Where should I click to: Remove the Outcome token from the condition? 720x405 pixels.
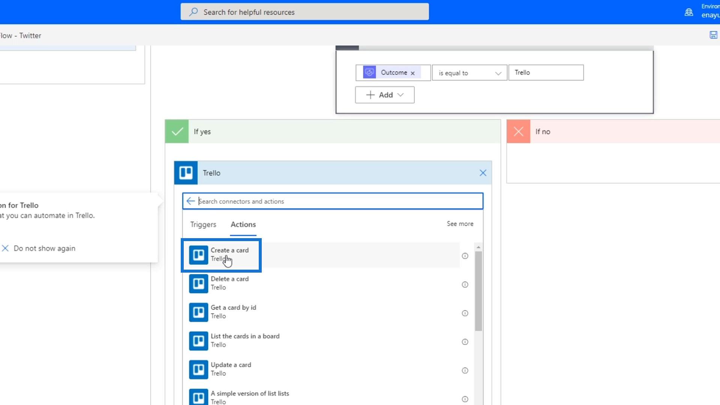coord(412,73)
